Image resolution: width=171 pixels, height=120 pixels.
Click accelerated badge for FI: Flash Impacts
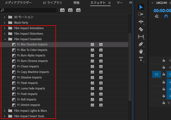click(92, 83)
